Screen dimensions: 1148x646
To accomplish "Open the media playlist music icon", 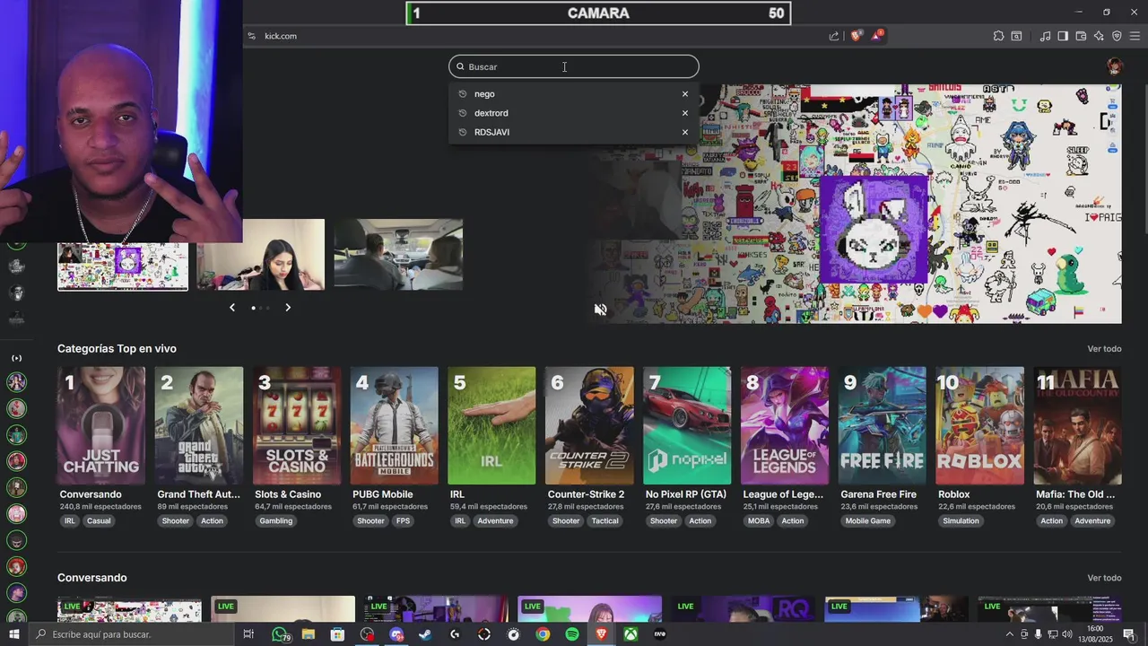I will pos(1045,36).
